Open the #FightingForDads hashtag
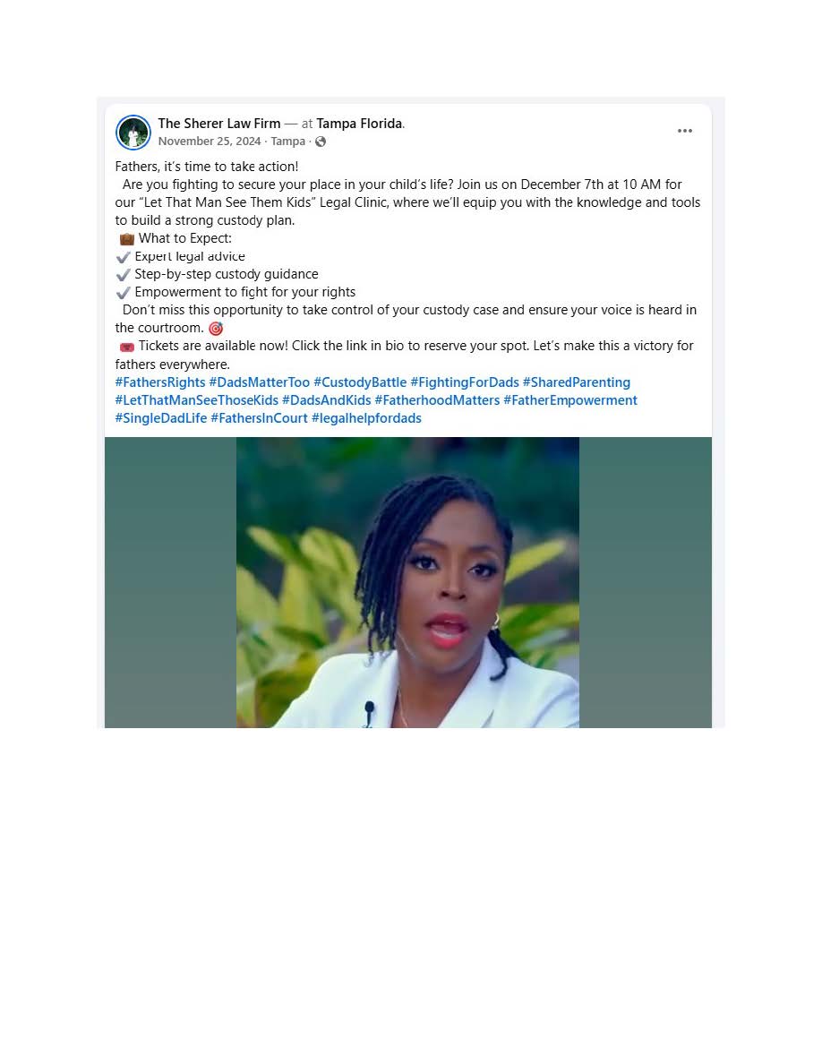This screenshot has height=1064, width=822. click(x=465, y=382)
